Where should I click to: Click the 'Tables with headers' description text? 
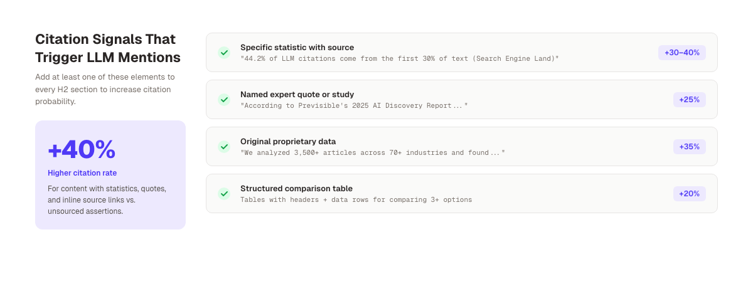[356, 200]
